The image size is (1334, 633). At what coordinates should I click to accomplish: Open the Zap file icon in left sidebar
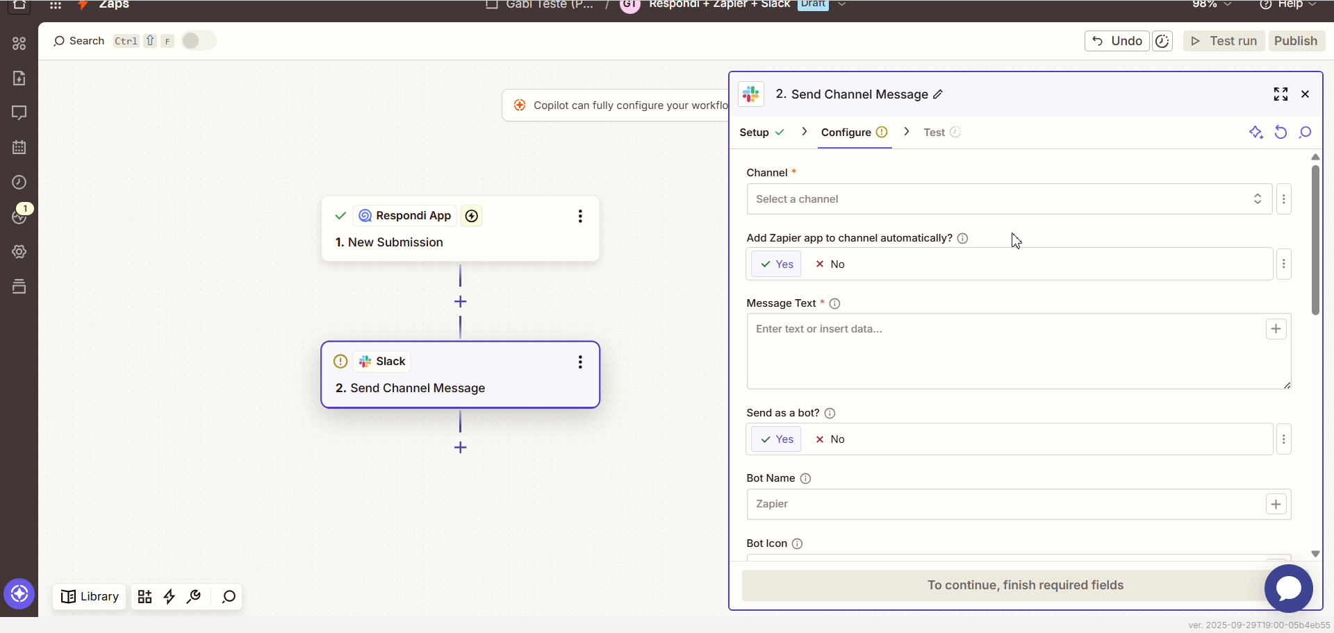point(19,78)
